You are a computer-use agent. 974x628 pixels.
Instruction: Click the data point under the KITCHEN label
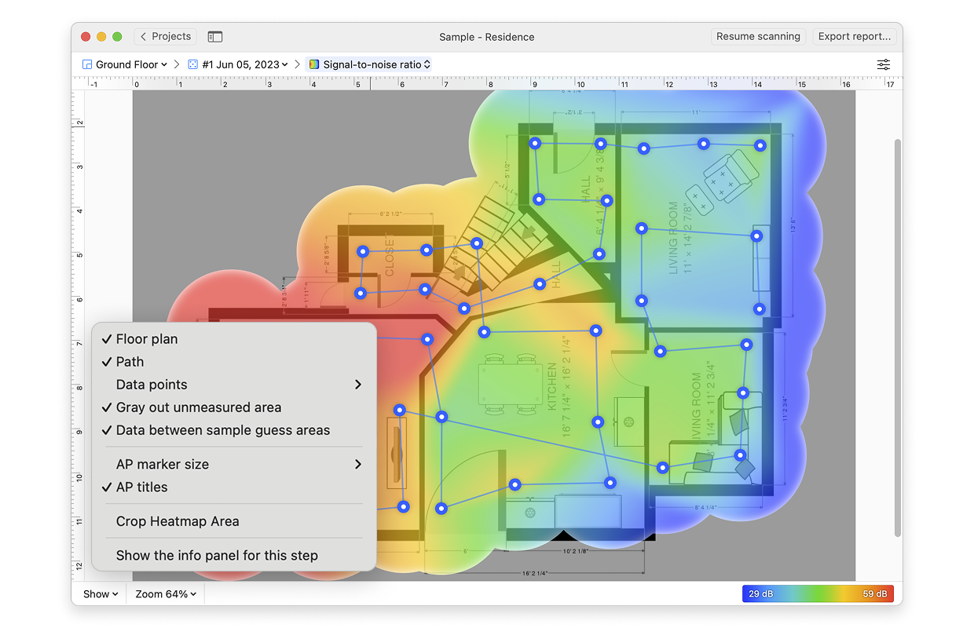599,422
